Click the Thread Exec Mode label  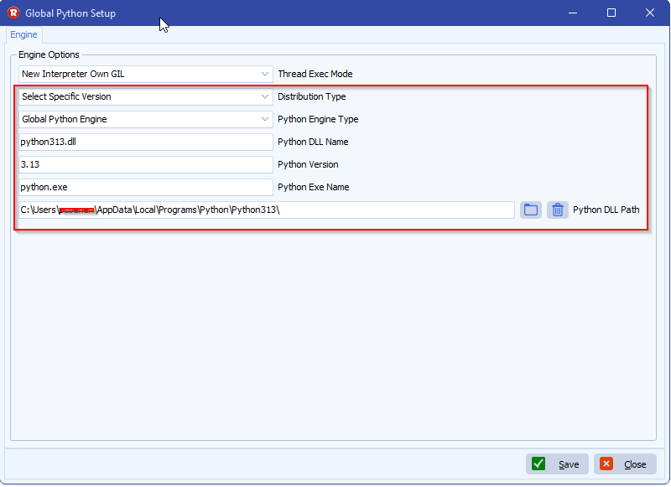315,74
